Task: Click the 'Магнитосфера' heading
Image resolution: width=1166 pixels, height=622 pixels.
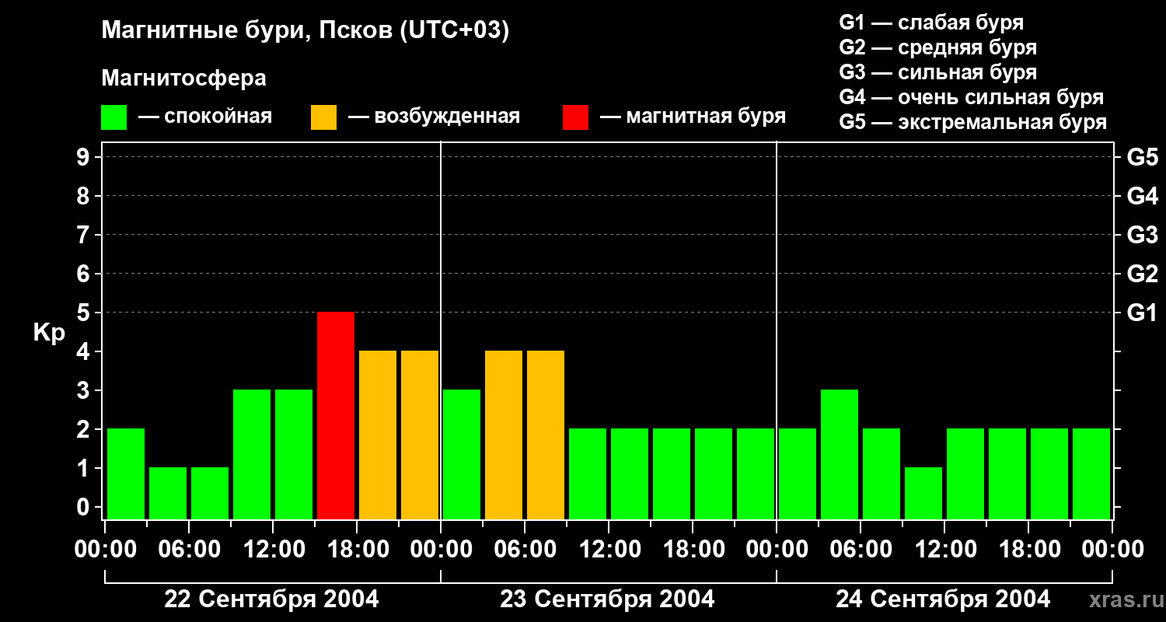Action: [x=184, y=79]
